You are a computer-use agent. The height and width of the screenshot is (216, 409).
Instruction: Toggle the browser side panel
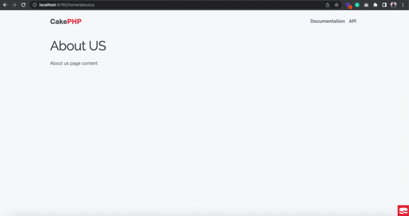click(x=384, y=5)
